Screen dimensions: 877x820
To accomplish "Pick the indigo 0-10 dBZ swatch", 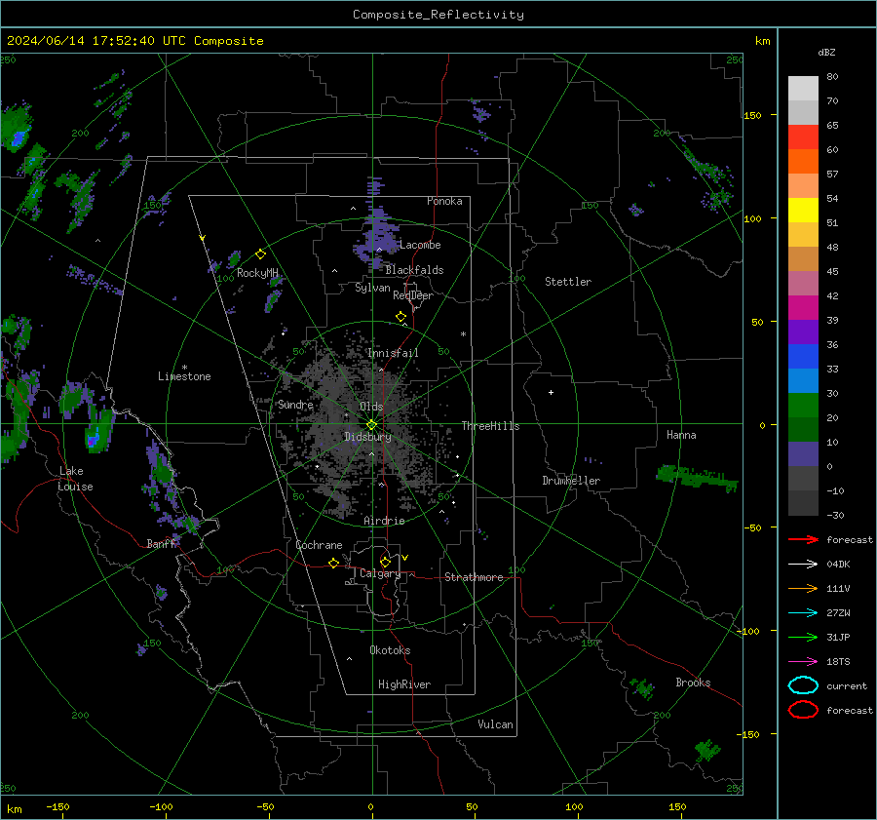I will (x=803, y=454).
